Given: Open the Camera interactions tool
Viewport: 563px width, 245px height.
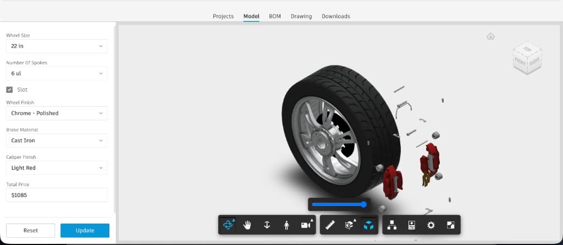Looking at the screenshot, I should pos(306,225).
